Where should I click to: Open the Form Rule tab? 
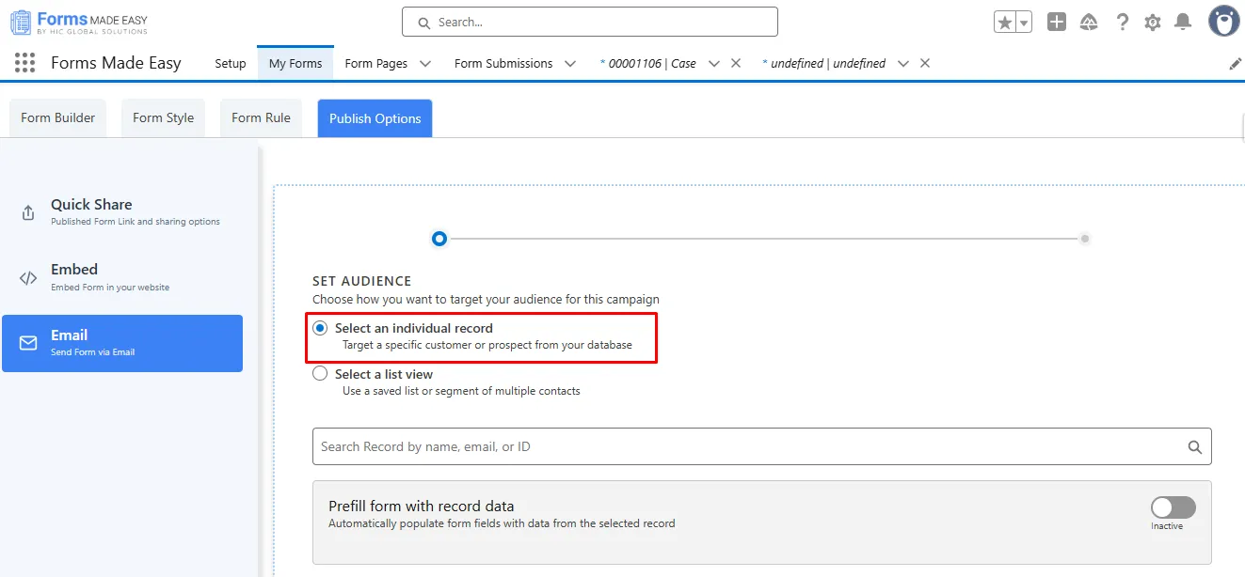pos(261,118)
